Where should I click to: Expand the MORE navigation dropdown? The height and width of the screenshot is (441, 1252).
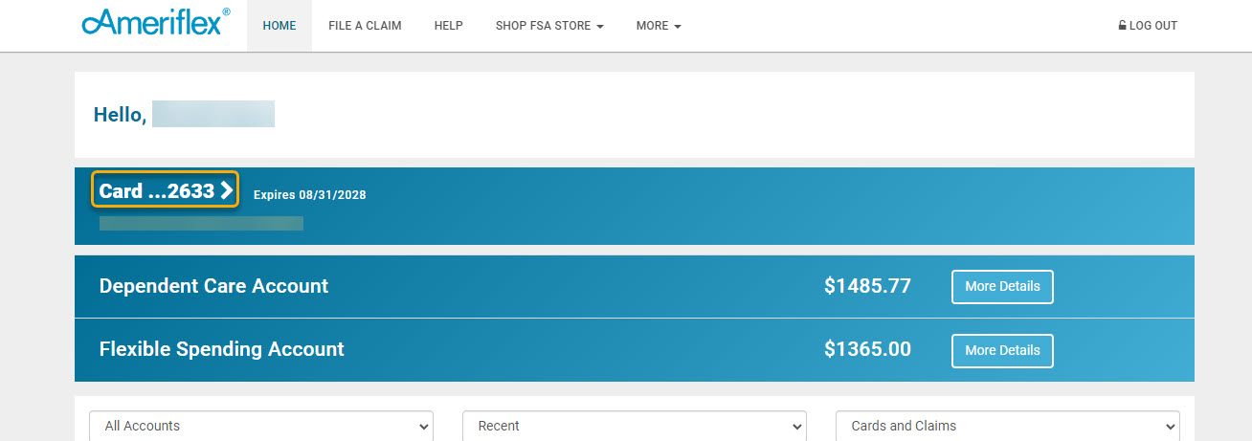(659, 26)
